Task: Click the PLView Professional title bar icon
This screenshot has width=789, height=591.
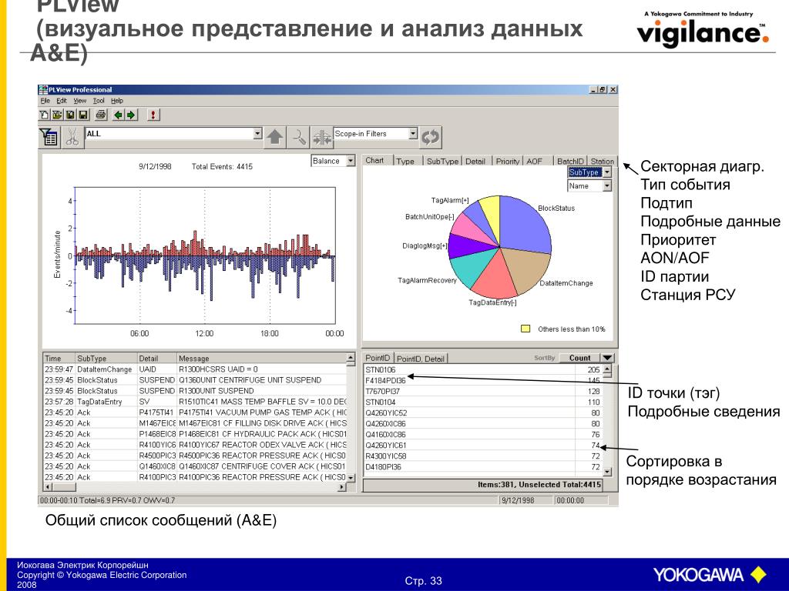Action: click(43, 89)
